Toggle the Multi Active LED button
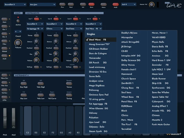Image resolution: width=184 pixels, height=138 pixels. click(18, 21)
